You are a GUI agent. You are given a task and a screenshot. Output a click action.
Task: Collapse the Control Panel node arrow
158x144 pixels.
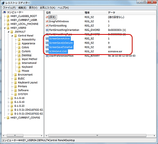(12, 36)
